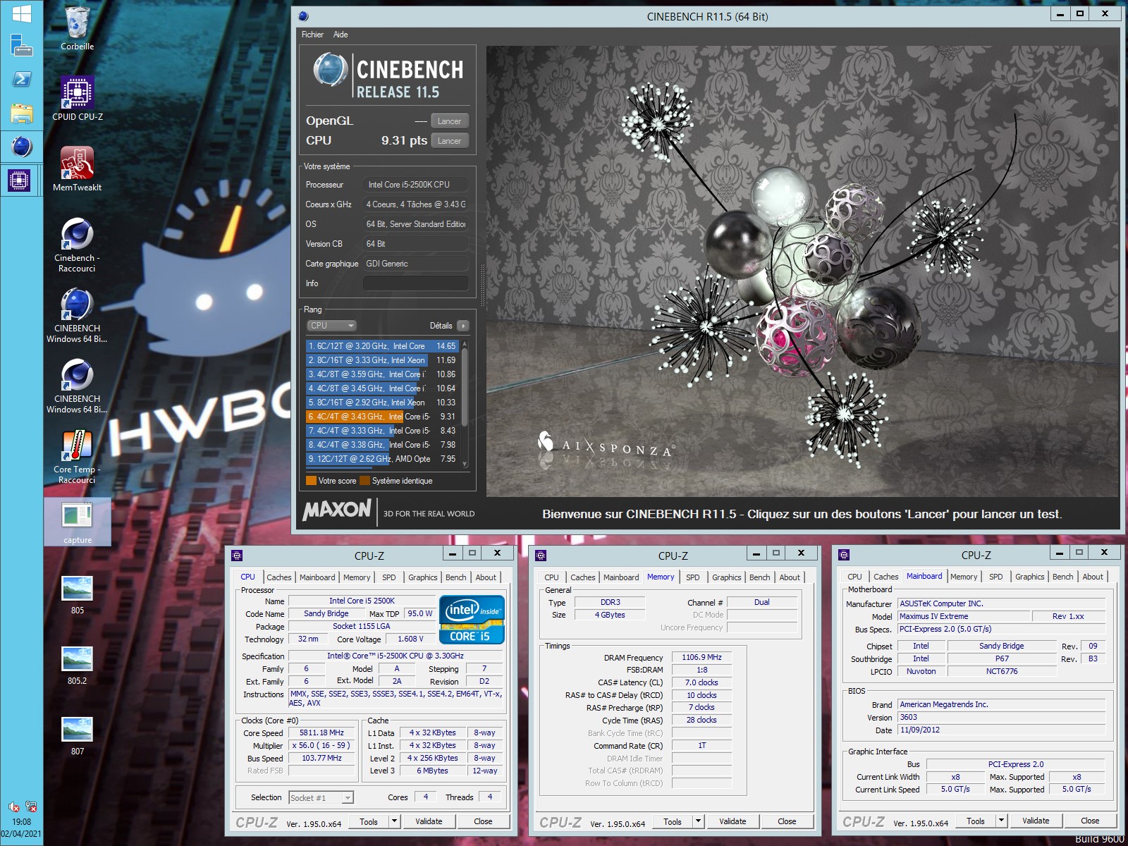Select ranking row 4C/4T @ 3.43 GHz
Screen dimensions: 1128x846
tap(382, 417)
